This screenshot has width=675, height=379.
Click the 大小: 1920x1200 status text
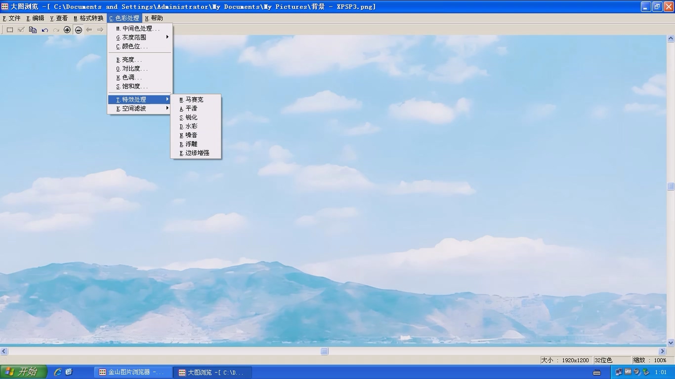565,360
